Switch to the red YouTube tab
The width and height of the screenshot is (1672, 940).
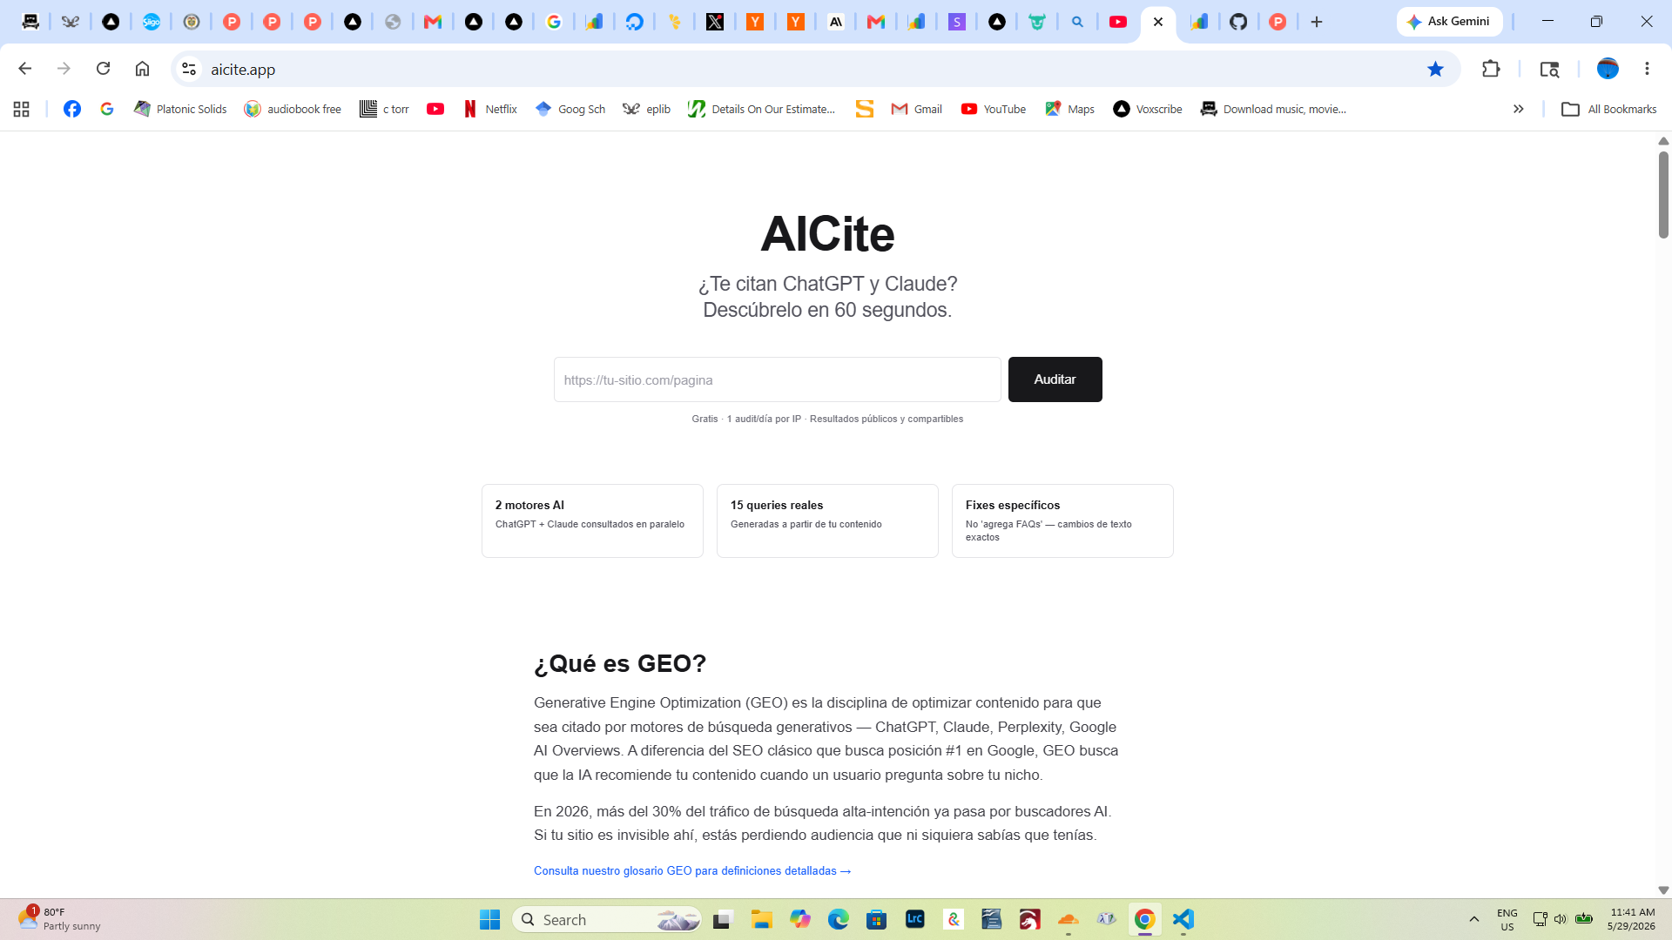click(x=1118, y=22)
